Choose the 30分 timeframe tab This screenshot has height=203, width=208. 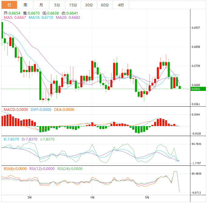click(89, 5)
